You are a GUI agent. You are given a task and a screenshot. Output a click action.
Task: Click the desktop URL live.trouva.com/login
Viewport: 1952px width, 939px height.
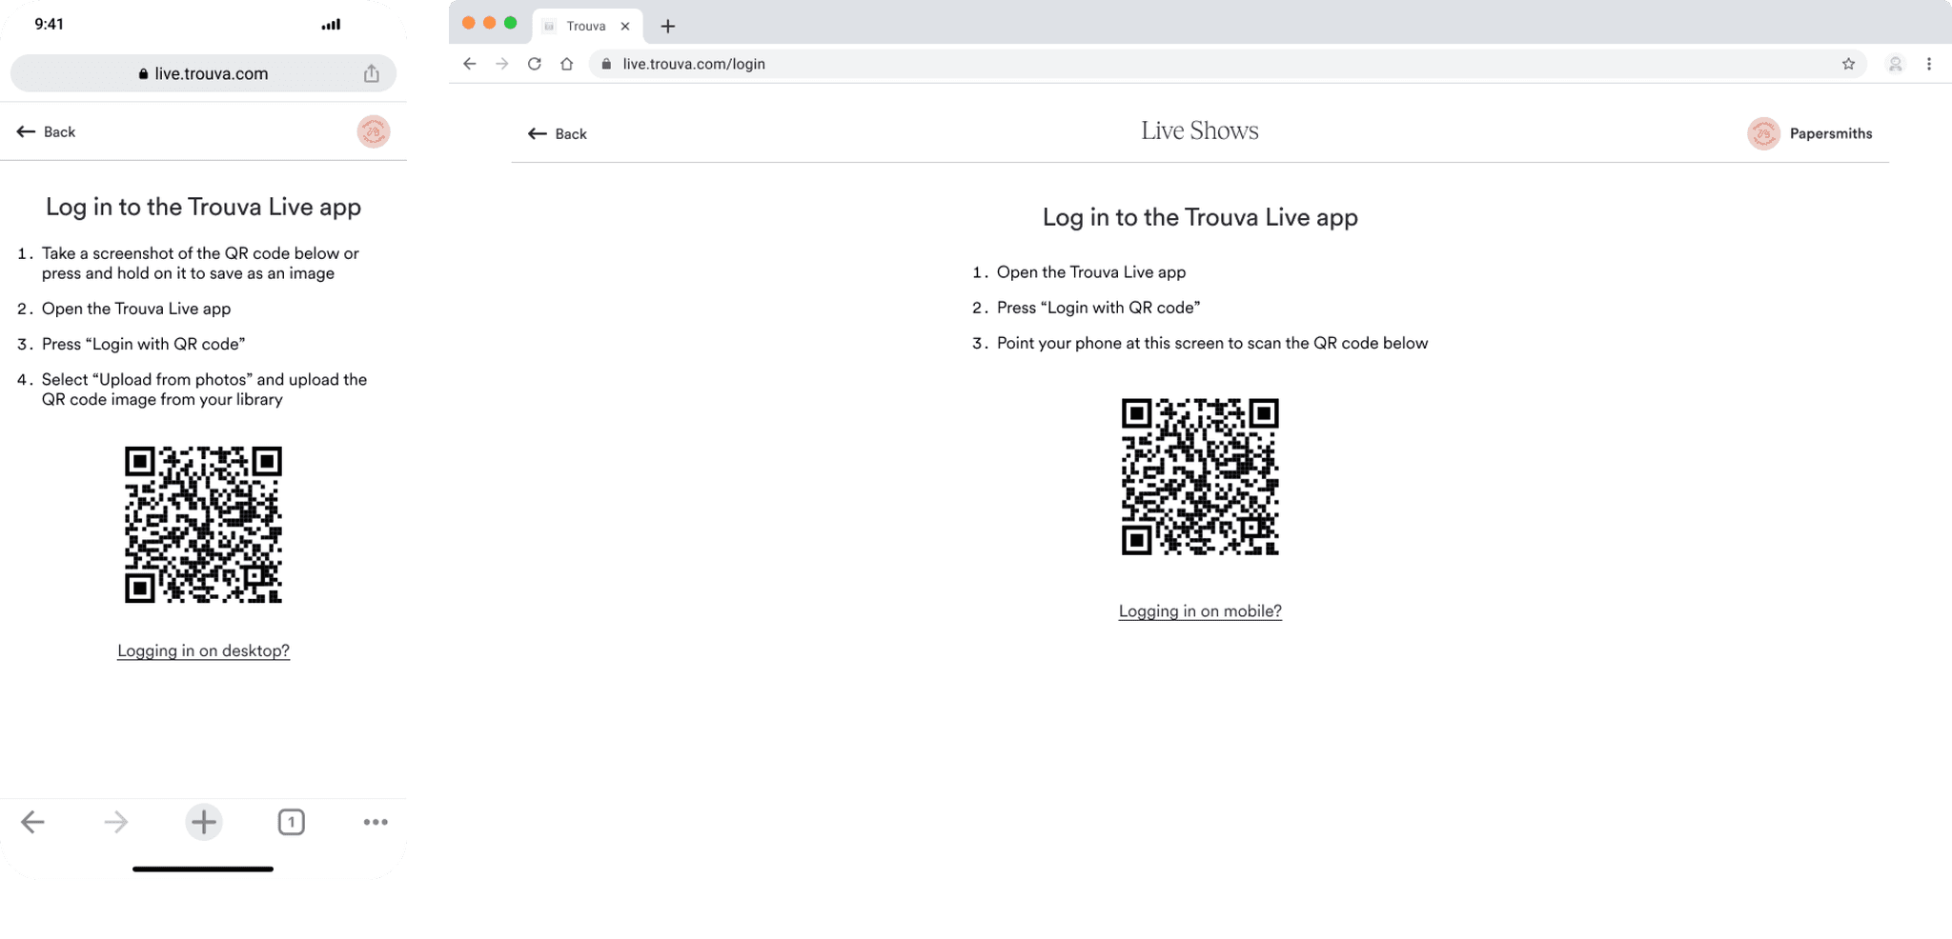pos(694,64)
